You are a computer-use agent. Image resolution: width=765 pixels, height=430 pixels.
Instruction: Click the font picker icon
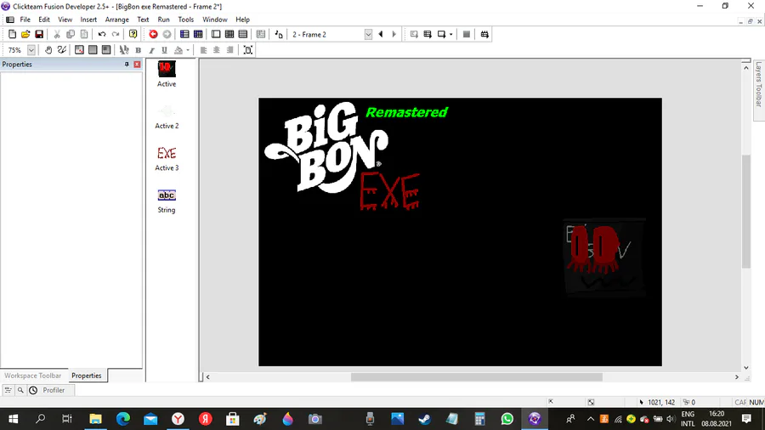pos(124,50)
